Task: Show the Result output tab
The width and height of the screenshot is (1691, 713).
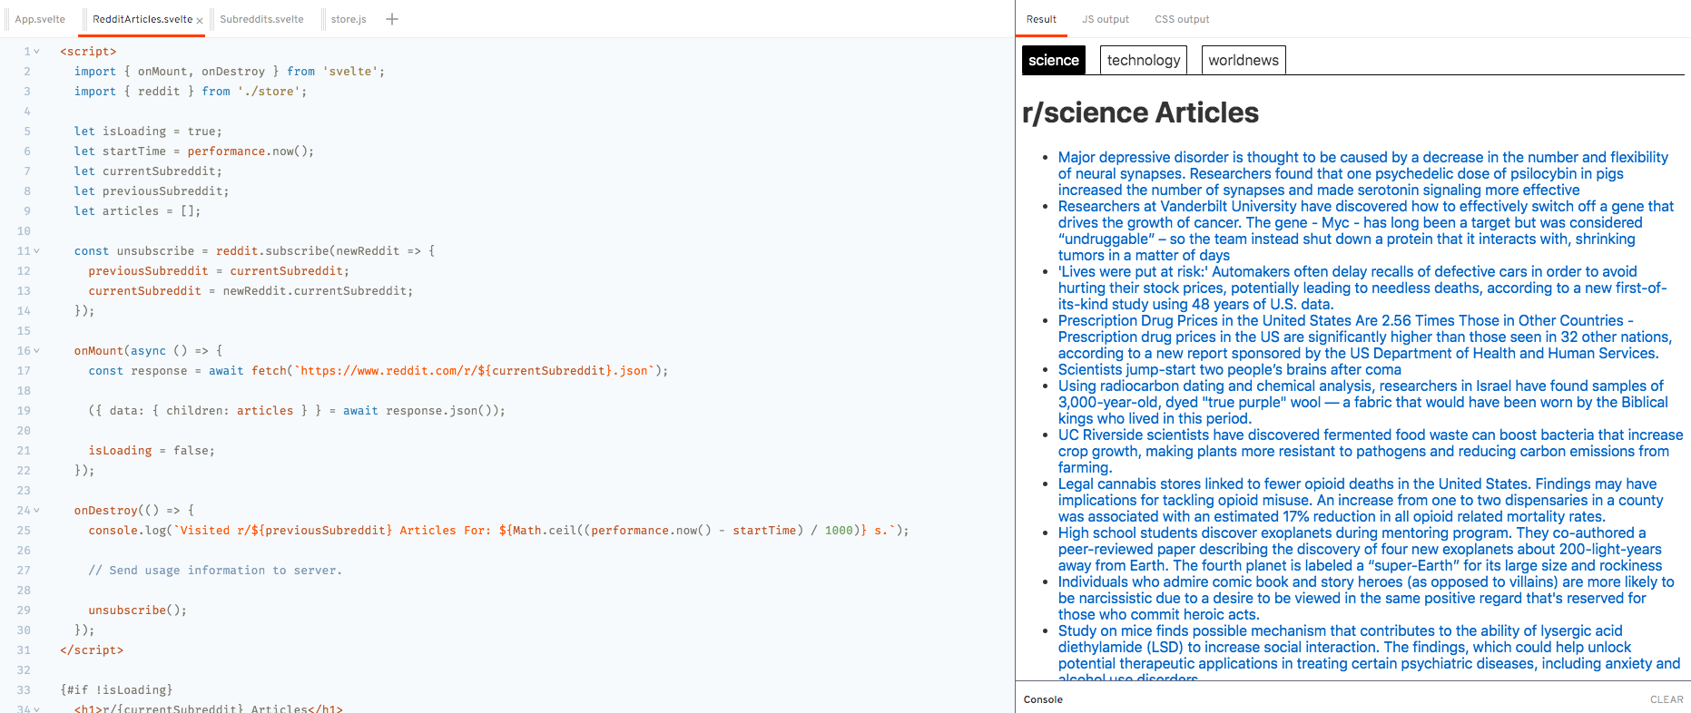Action: pyautogui.click(x=1041, y=19)
